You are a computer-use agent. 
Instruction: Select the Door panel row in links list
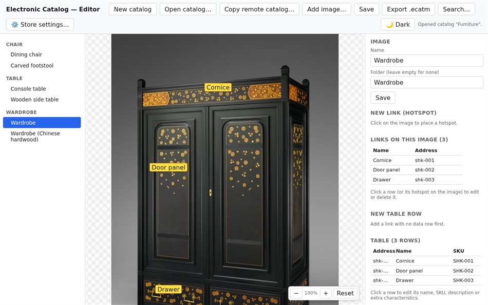pyautogui.click(x=416, y=170)
